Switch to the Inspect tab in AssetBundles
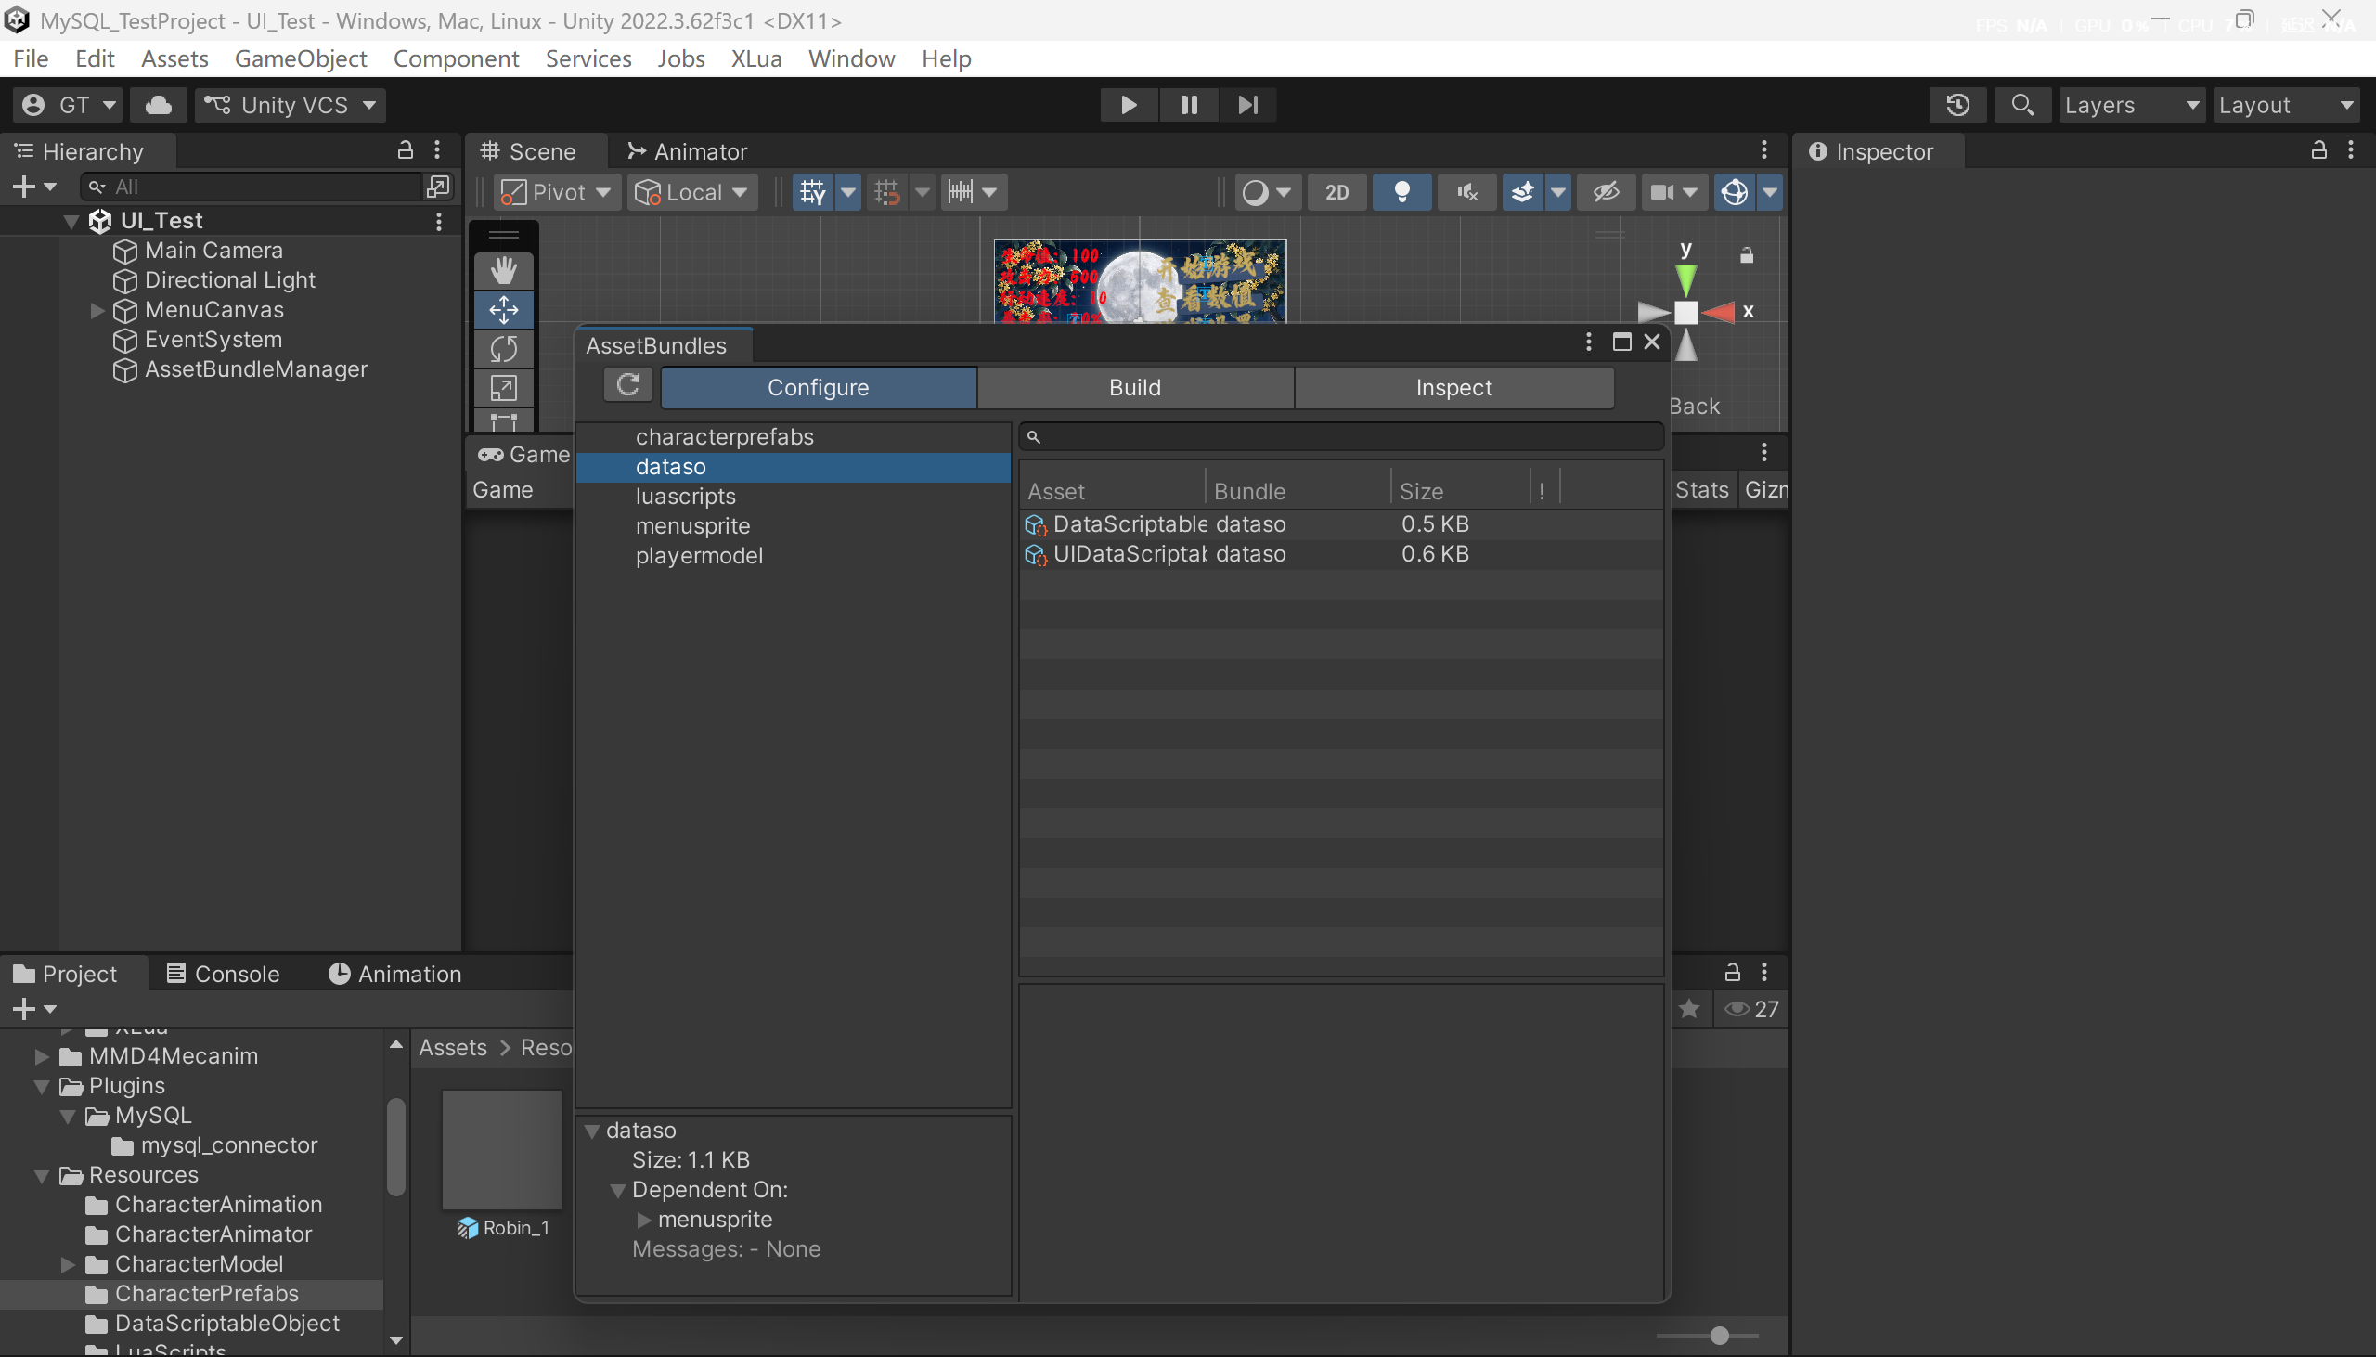Screen dimensions: 2376x1357 [1453, 388]
